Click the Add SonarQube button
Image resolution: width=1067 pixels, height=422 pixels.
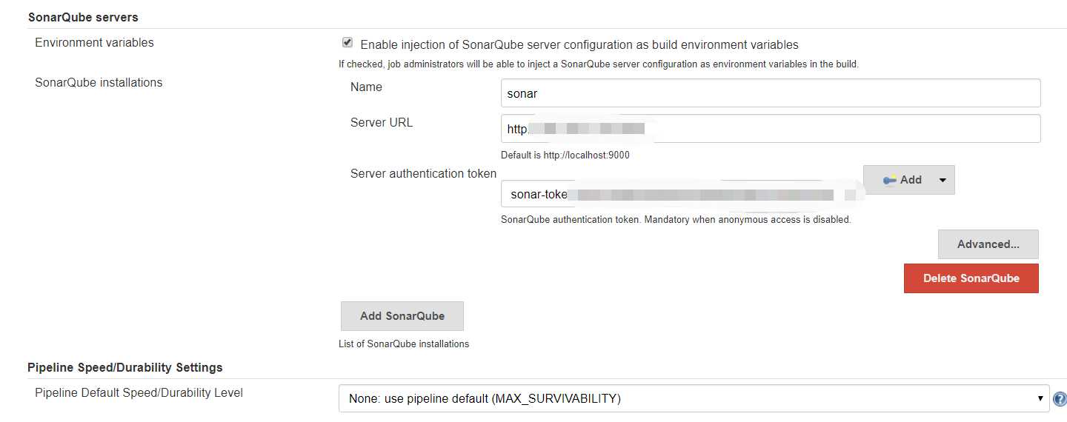[x=402, y=316]
